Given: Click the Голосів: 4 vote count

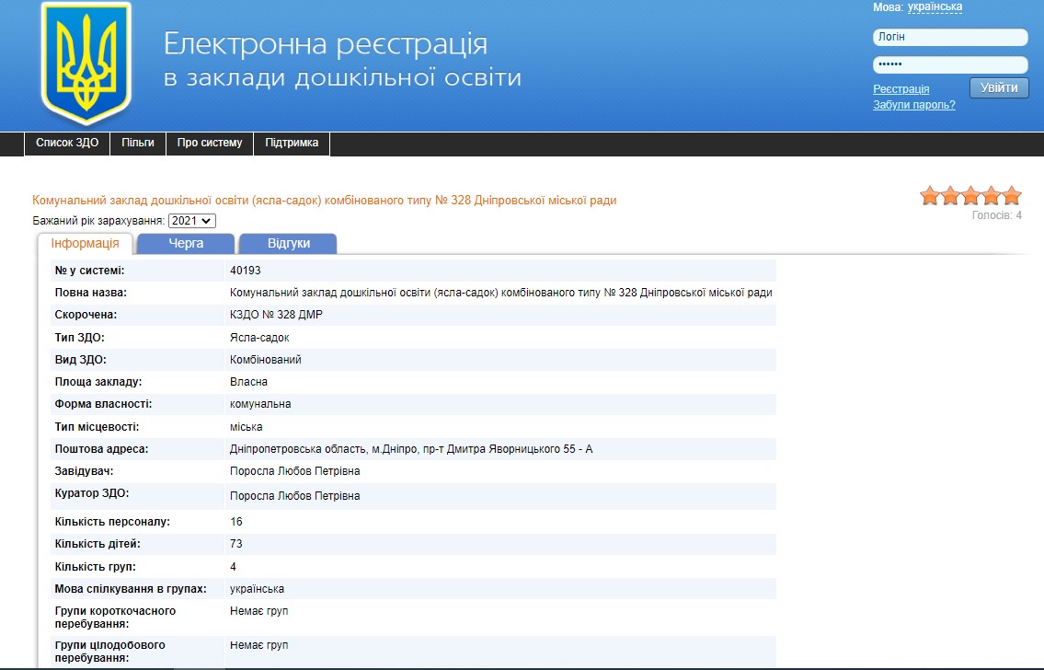Looking at the screenshot, I should pos(996,215).
